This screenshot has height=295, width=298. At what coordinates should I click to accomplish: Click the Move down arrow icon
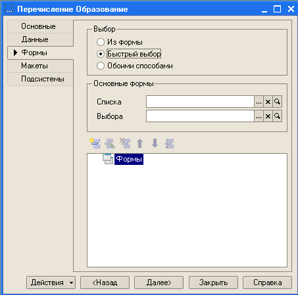pyautogui.click(x=155, y=143)
